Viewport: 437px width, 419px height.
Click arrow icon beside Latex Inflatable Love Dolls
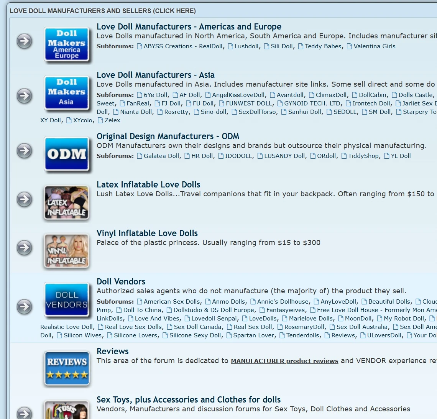(24, 199)
